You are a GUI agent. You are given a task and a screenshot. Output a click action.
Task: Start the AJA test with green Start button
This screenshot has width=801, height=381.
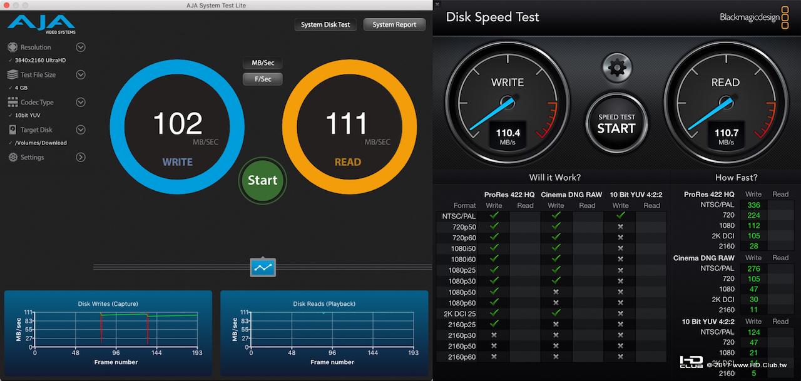pos(262,180)
